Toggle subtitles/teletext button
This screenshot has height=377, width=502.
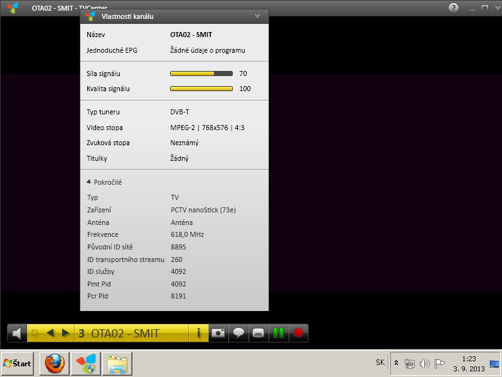[x=258, y=333]
